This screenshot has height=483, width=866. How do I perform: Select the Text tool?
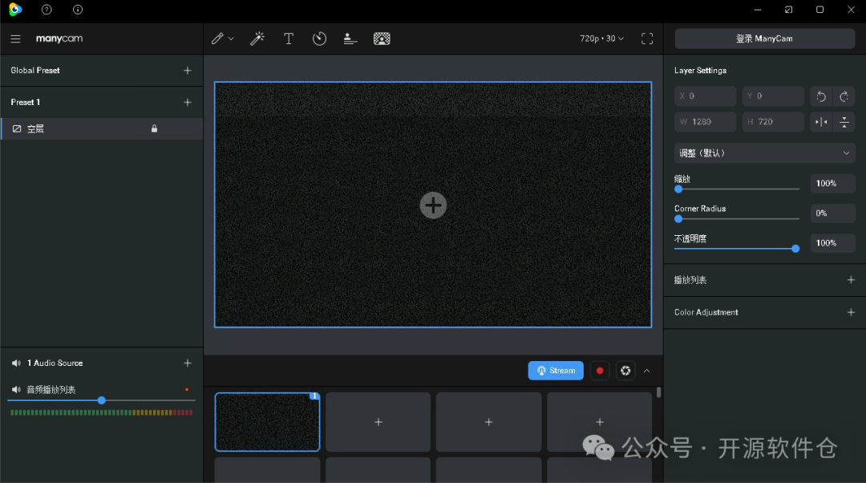coord(289,39)
